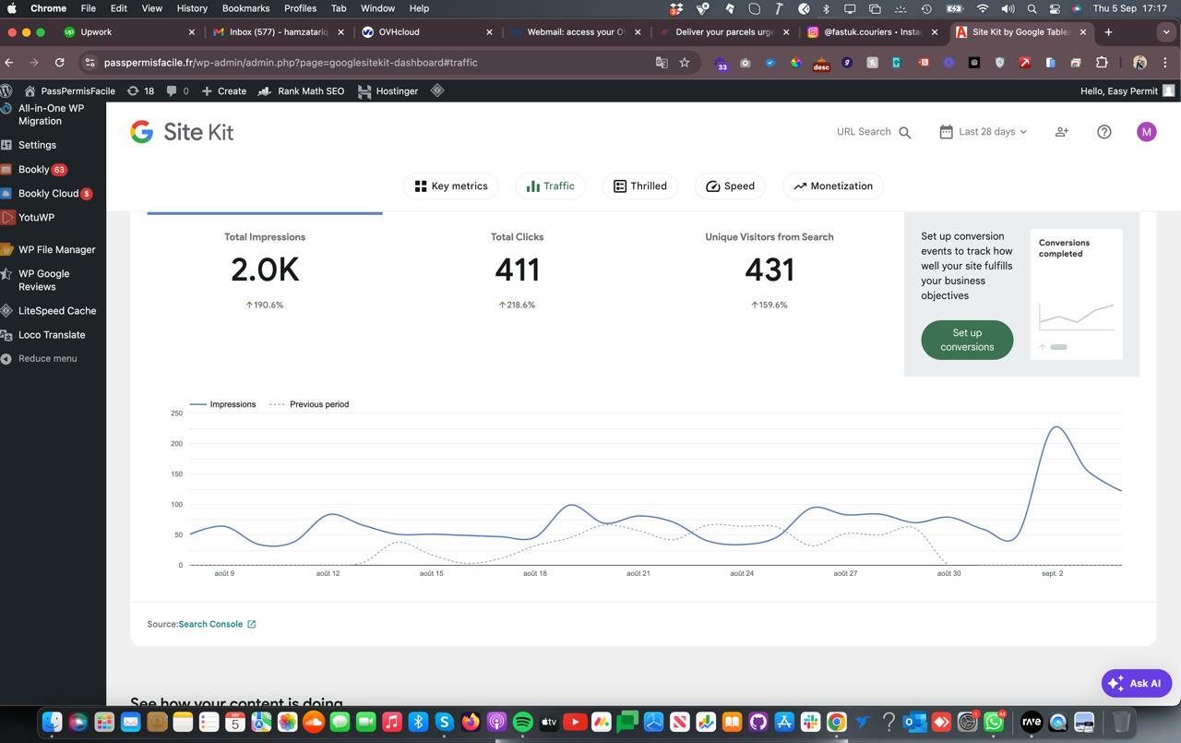1181x743 pixels.
Task: Select the Total Impressions metric
Action: (x=265, y=270)
